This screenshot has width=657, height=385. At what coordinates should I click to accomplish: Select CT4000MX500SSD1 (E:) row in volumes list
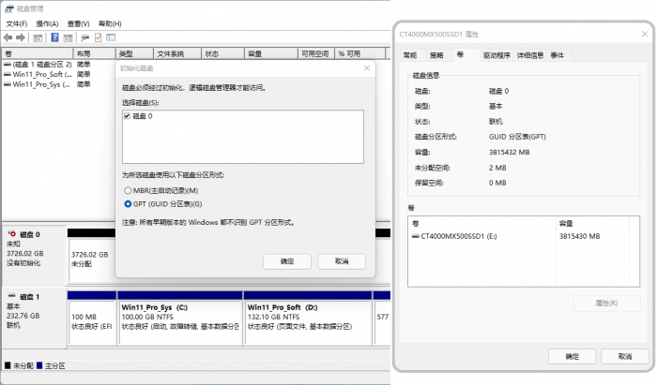524,237
